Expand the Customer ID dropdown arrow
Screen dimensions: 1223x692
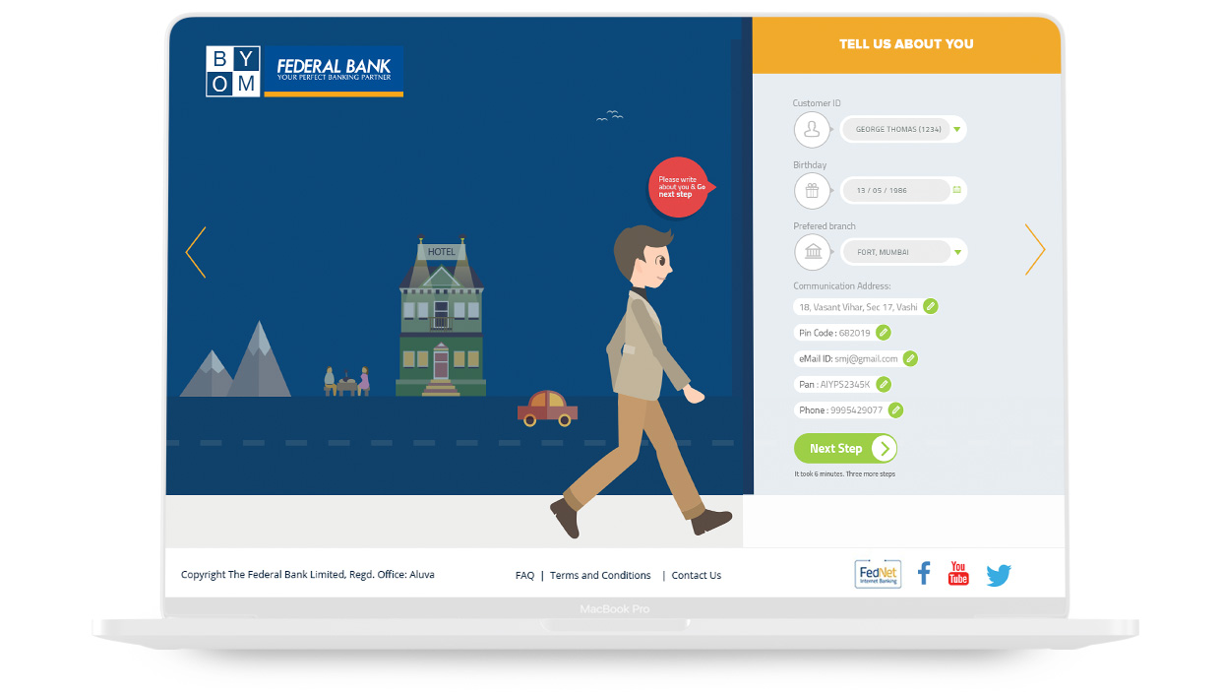pos(956,130)
